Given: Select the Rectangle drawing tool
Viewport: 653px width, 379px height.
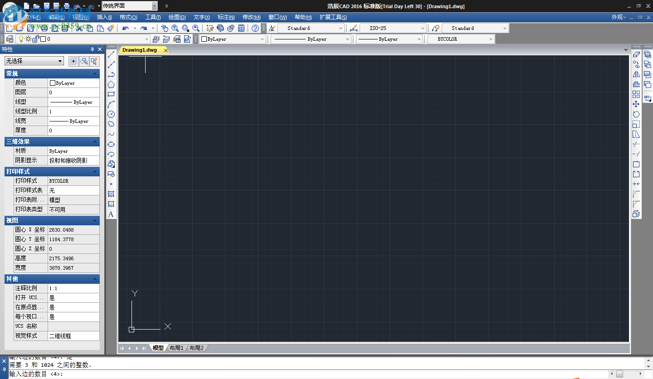Looking at the screenshot, I should click(x=111, y=94).
